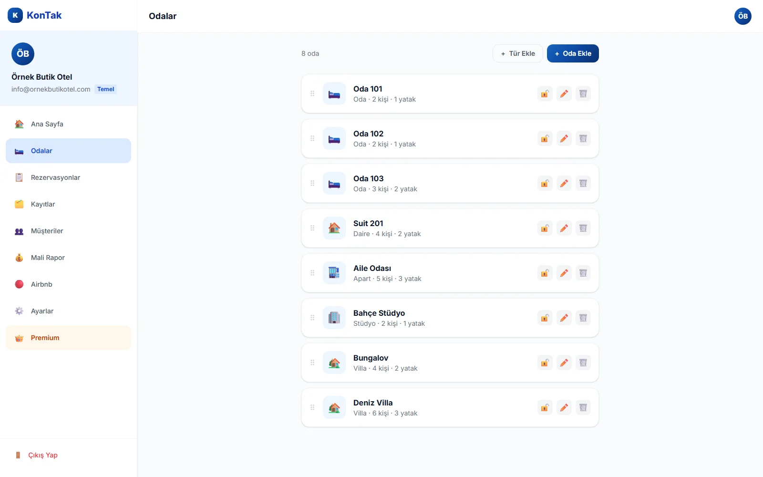Go to Rezervasyonlar in the sidebar
Viewport: 763px width, 477px height.
tap(68, 177)
